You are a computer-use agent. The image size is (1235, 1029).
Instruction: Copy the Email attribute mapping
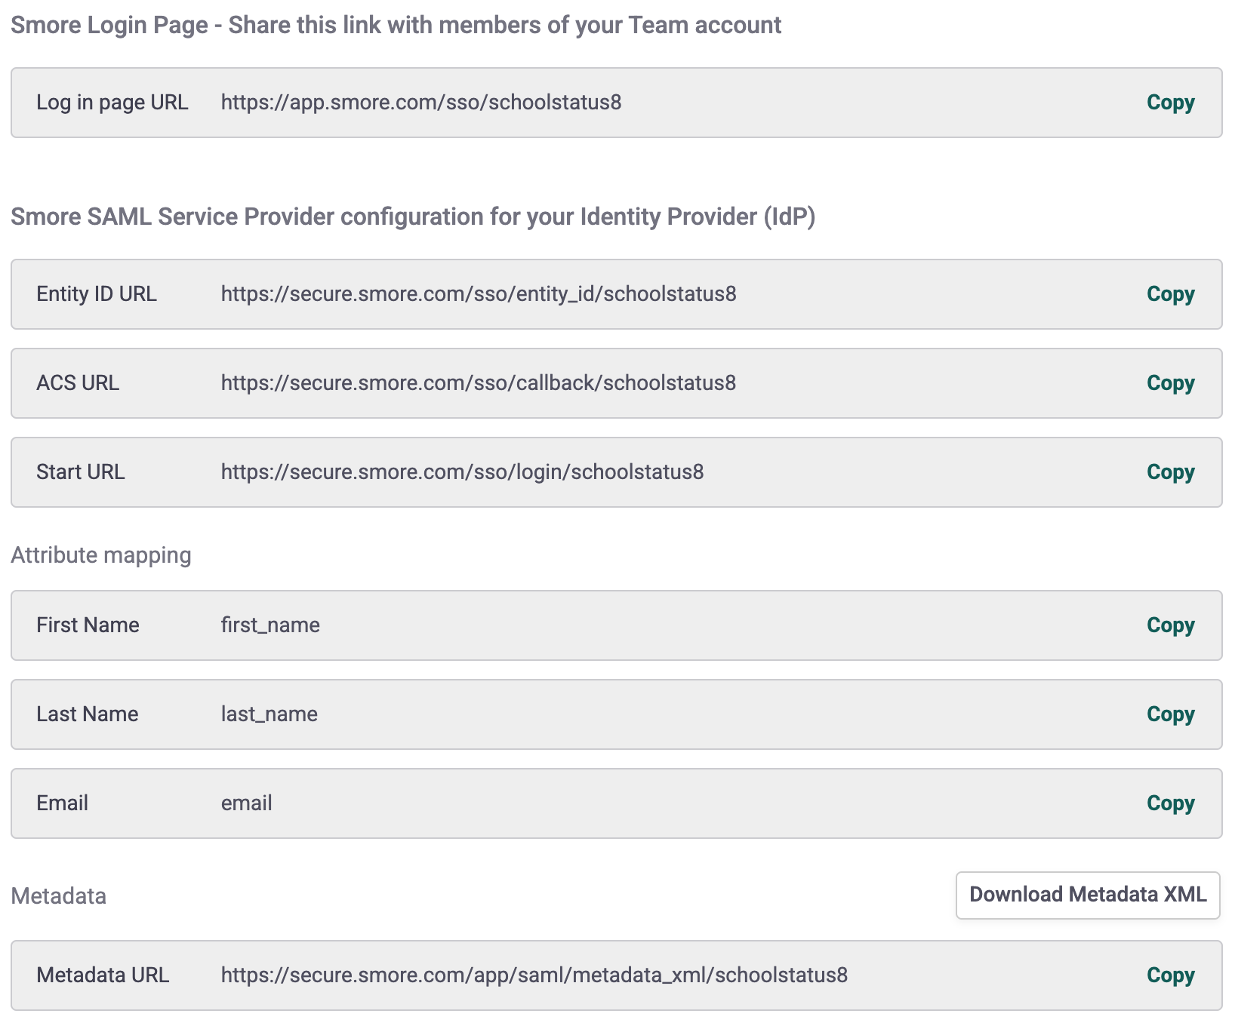click(x=1170, y=803)
